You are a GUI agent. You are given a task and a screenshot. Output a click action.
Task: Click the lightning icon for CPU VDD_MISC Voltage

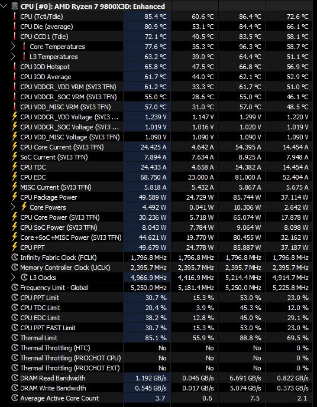[x=15, y=137]
